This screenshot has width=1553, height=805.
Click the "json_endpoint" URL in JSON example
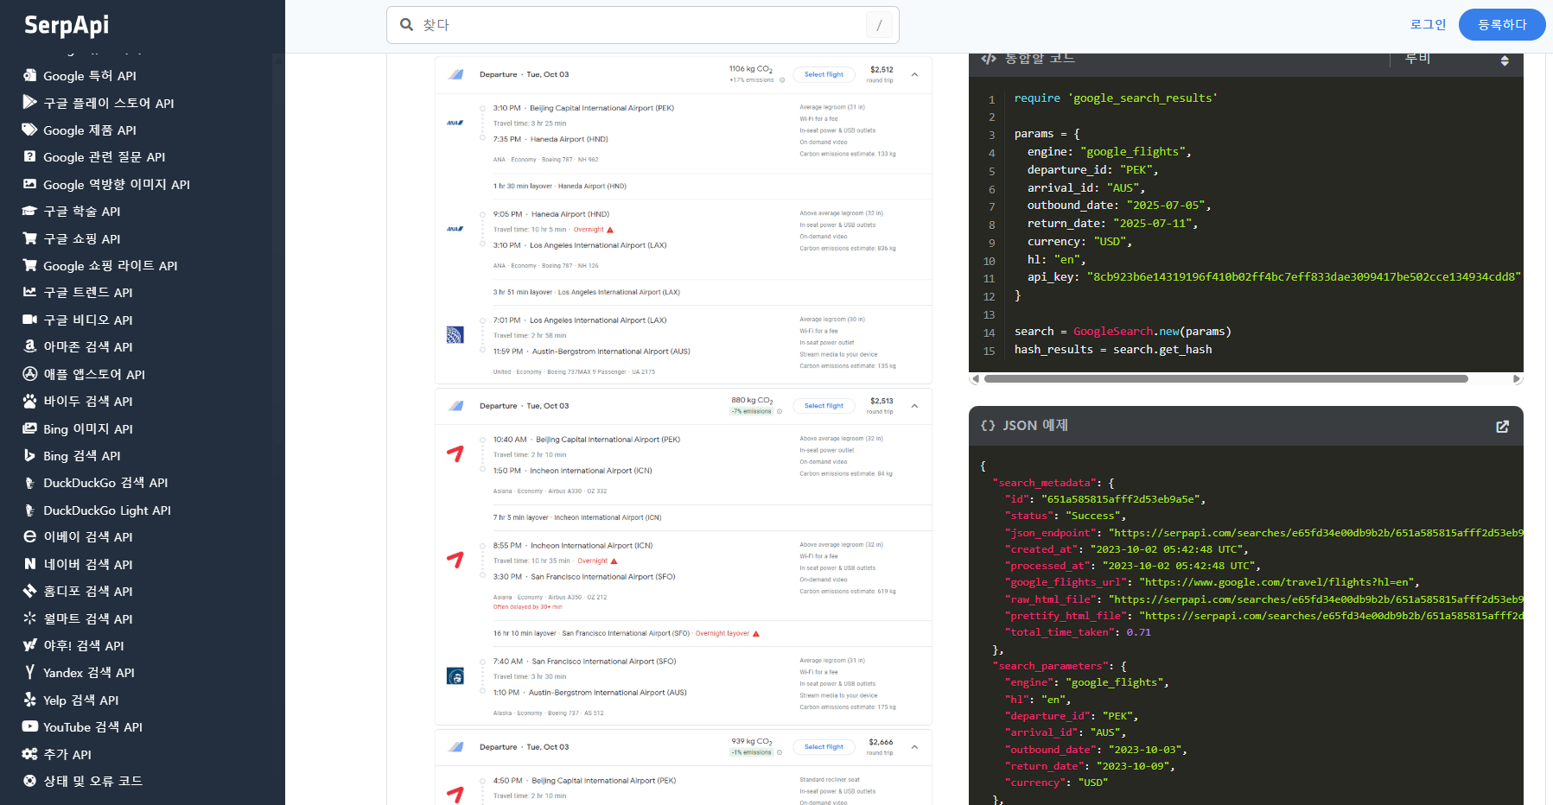click(1318, 533)
